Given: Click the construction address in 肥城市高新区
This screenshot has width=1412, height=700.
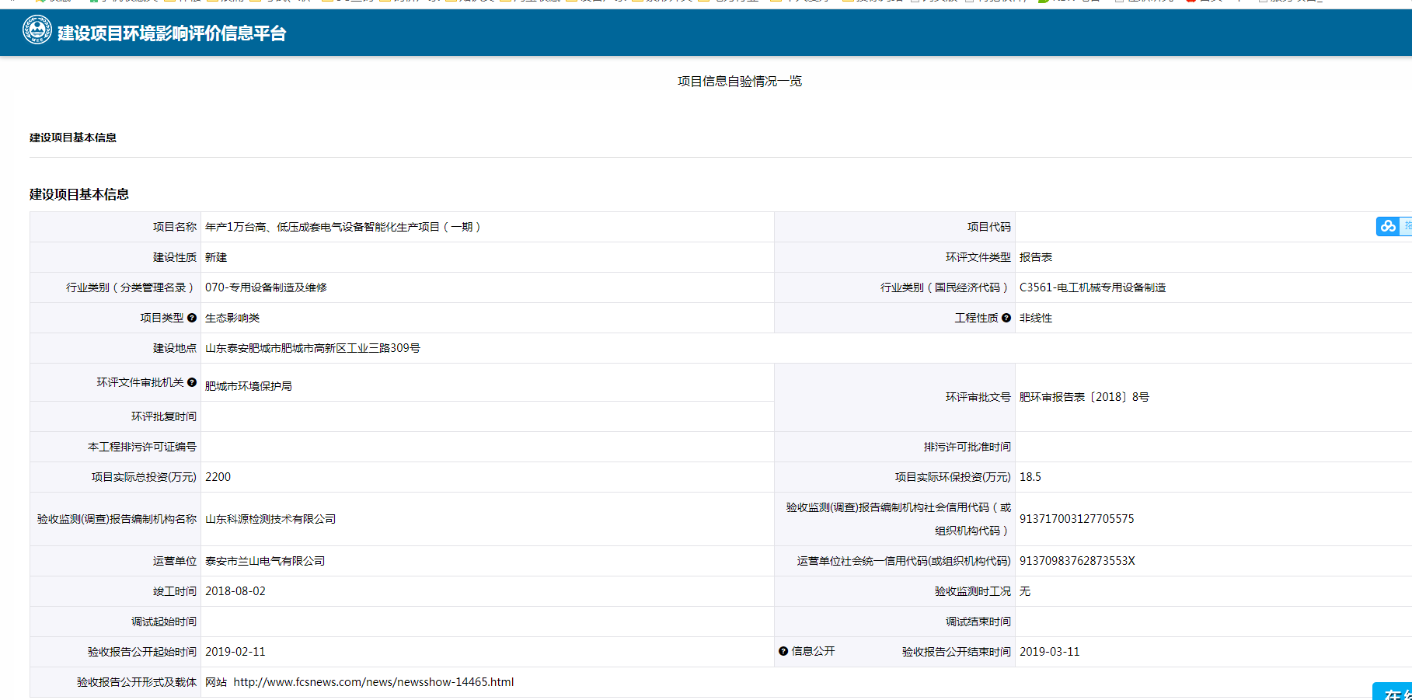Looking at the screenshot, I should [312, 348].
